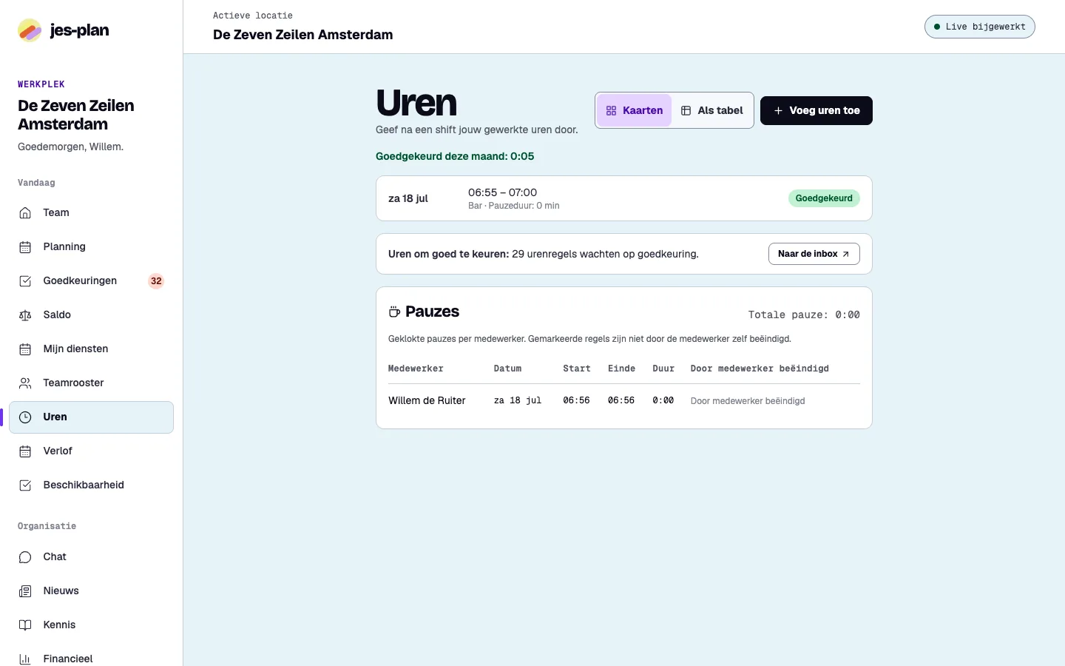This screenshot has width=1065, height=666.
Task: Click the table icon in Als tabel
Action: [x=686, y=110]
